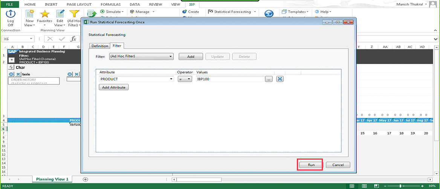Screen dimensions: 440x189
Task: Click the formula bar cancel X icon
Action: pyautogui.click(x=50, y=39)
